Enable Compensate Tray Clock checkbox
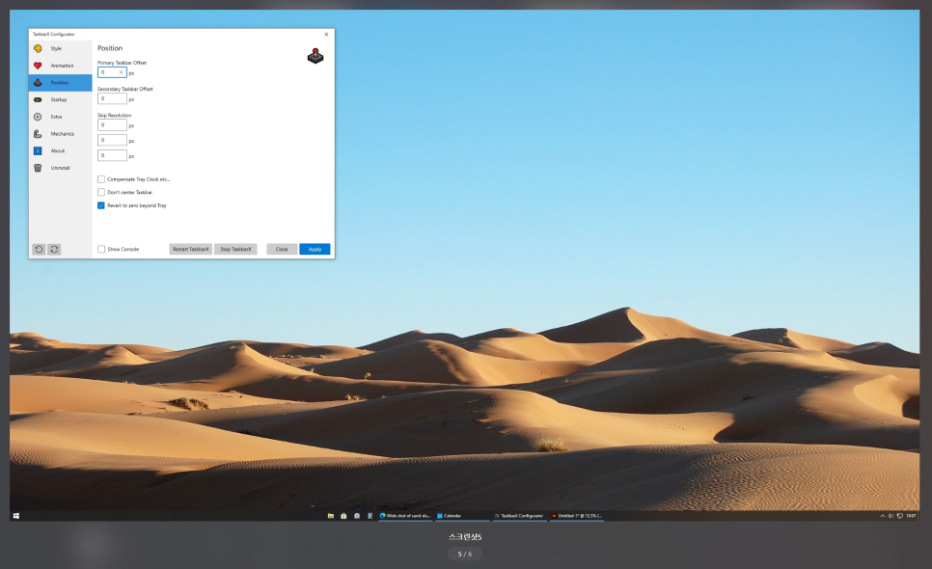Viewport: 932px width, 569px height. click(101, 179)
